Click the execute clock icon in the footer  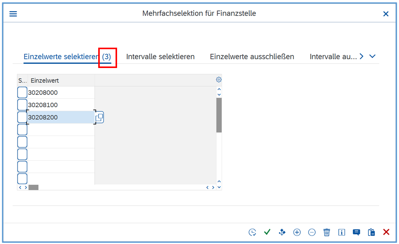(x=252, y=232)
